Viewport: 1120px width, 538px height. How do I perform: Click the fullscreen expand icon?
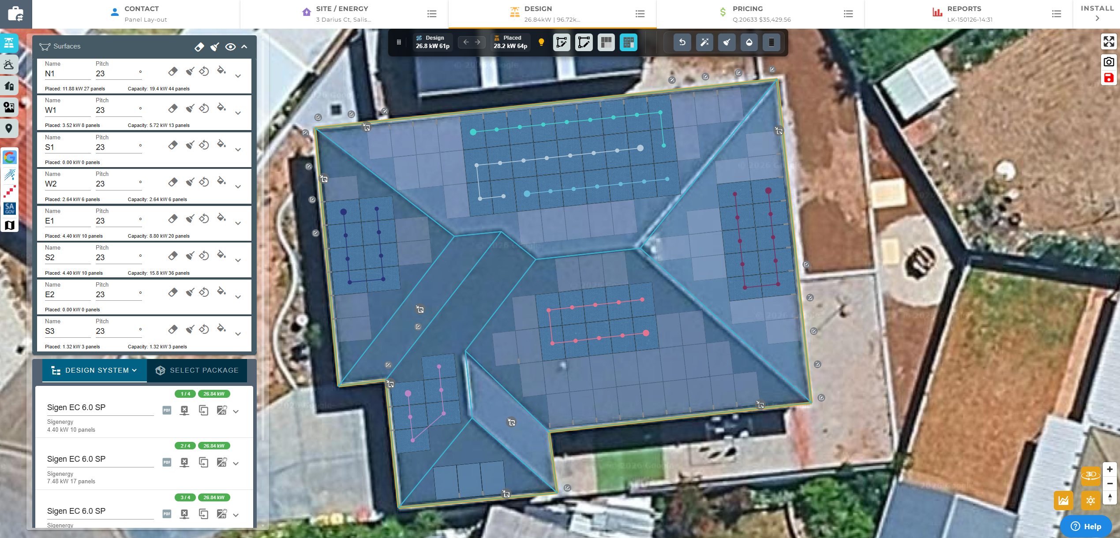(1109, 41)
